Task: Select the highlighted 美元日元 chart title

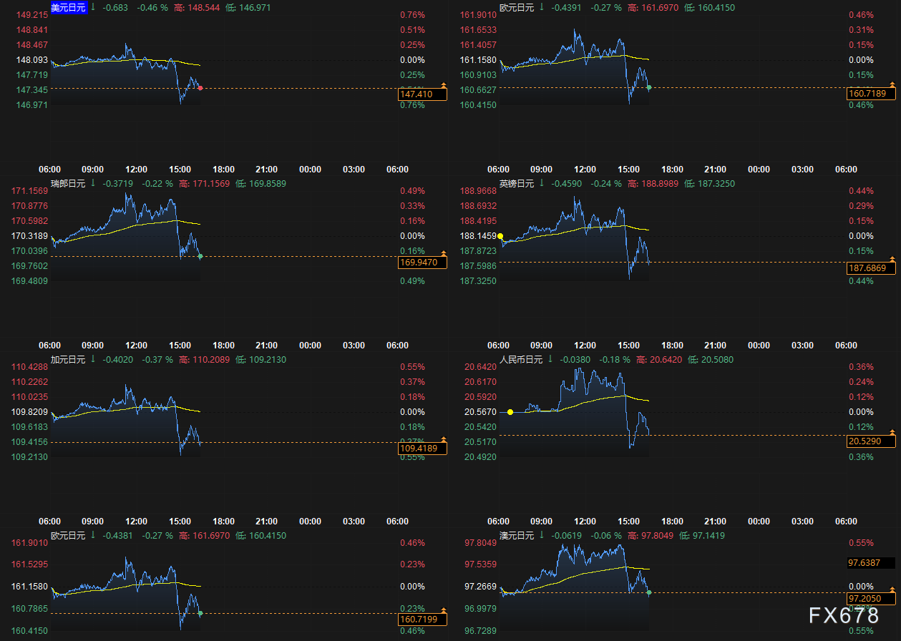Action: tap(69, 8)
